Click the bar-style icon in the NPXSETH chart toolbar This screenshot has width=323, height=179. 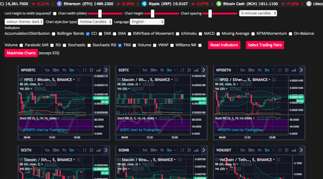280,70
